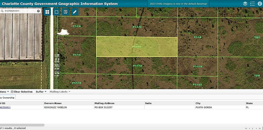Activate the rectangle select tool
The height and width of the screenshot is (130, 263).
pyautogui.click(x=56, y=12)
